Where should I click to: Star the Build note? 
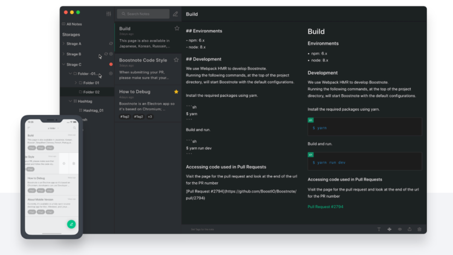176,28
